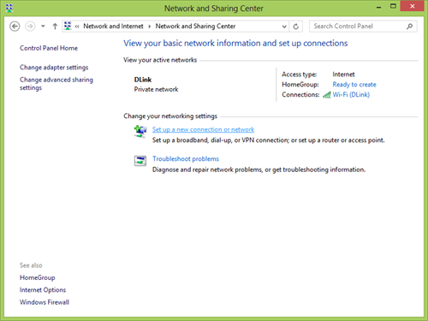The width and height of the screenshot is (428, 321).
Task: Click the HomeGroup label in network details
Action: click(300, 85)
